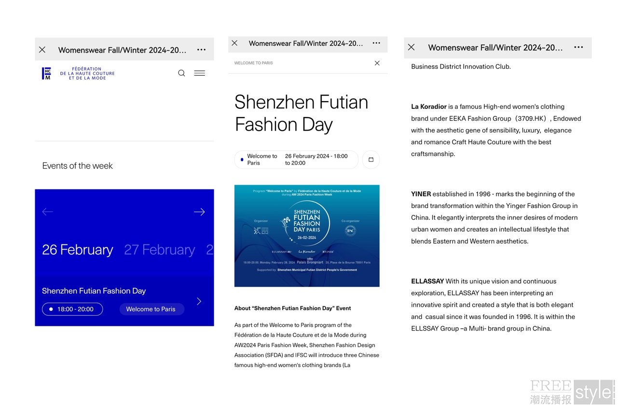
Task: Select the 27 February date tab
Action: pos(160,250)
